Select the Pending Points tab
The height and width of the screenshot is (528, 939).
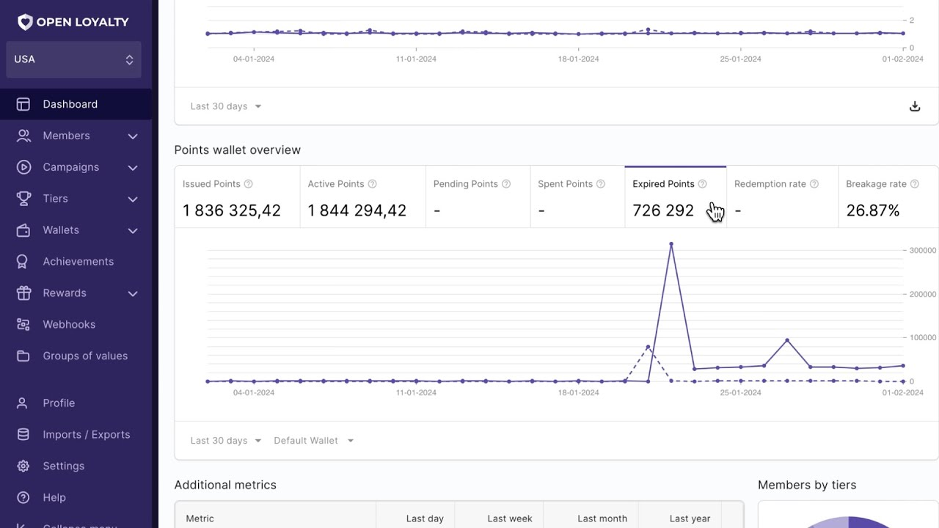pos(478,197)
